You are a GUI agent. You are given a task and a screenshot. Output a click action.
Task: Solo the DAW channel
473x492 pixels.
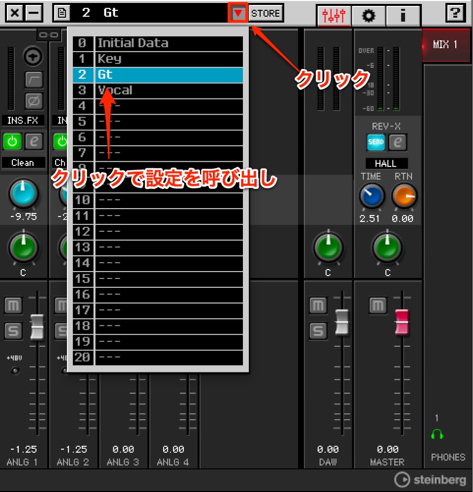318,331
